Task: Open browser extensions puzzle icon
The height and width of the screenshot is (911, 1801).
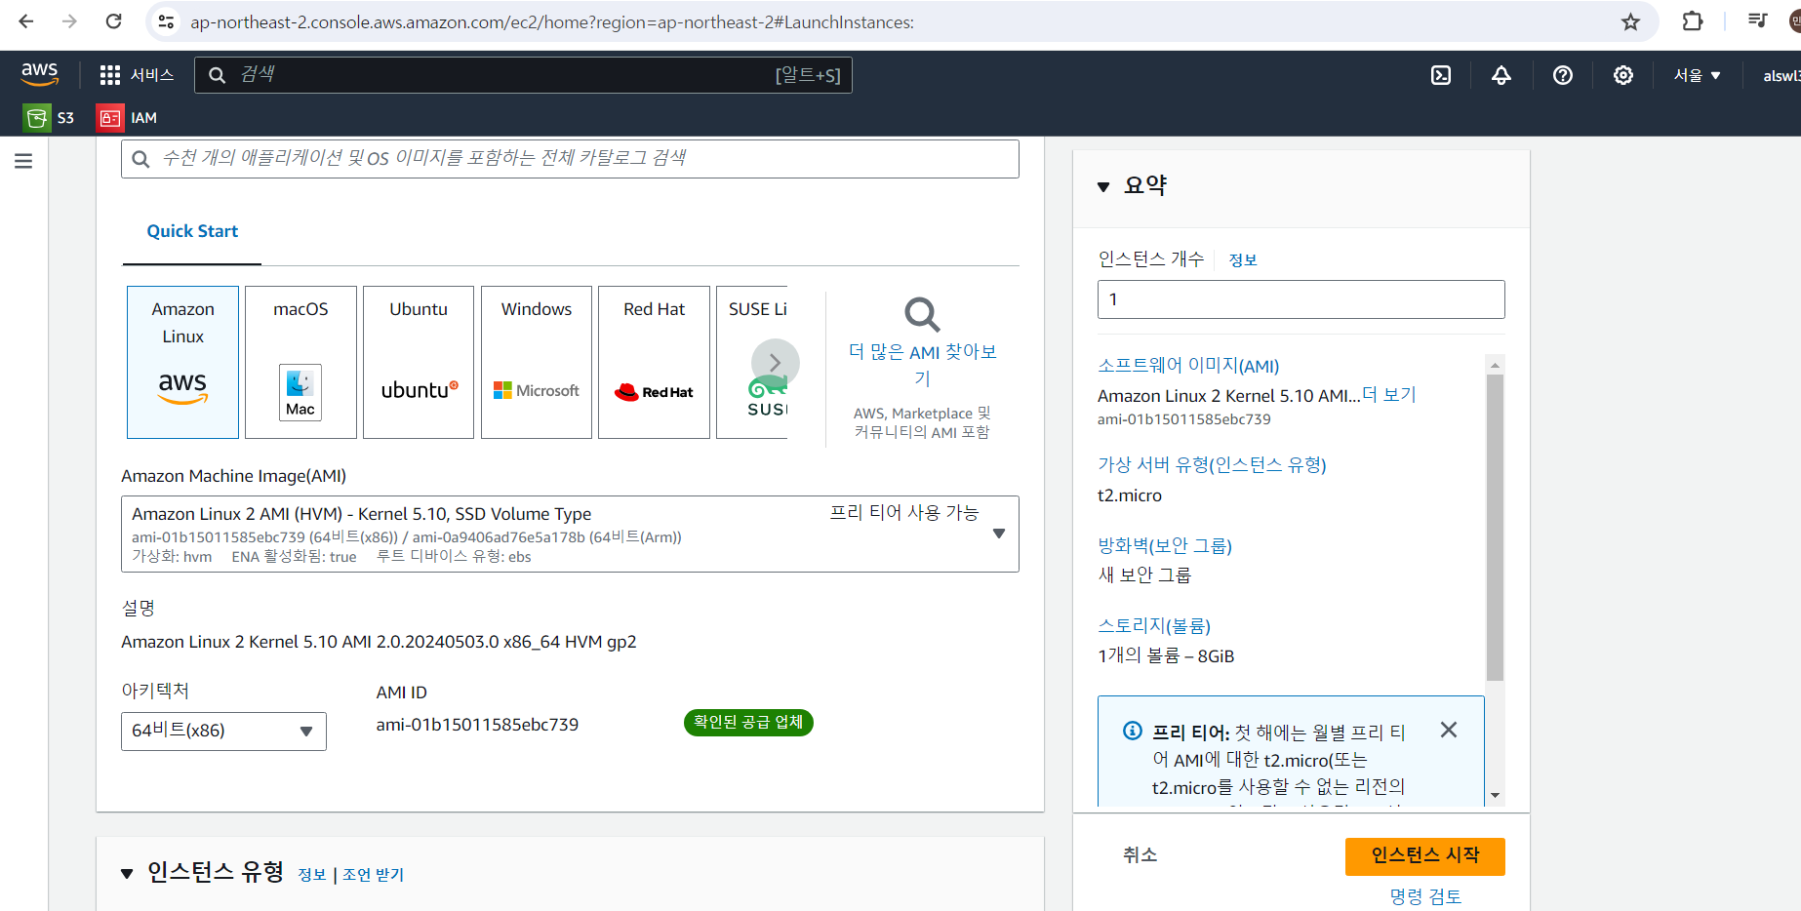Action: point(1693,20)
